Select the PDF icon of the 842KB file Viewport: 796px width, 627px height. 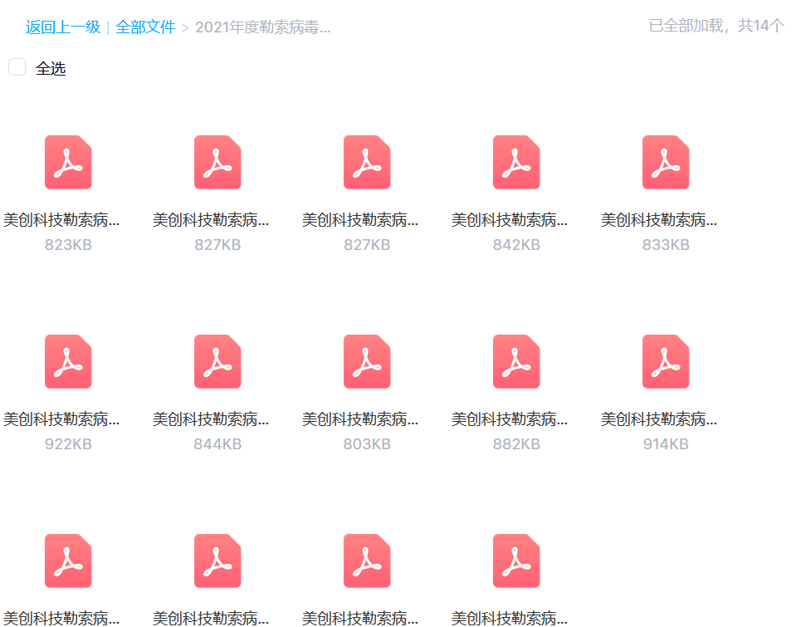click(x=516, y=162)
